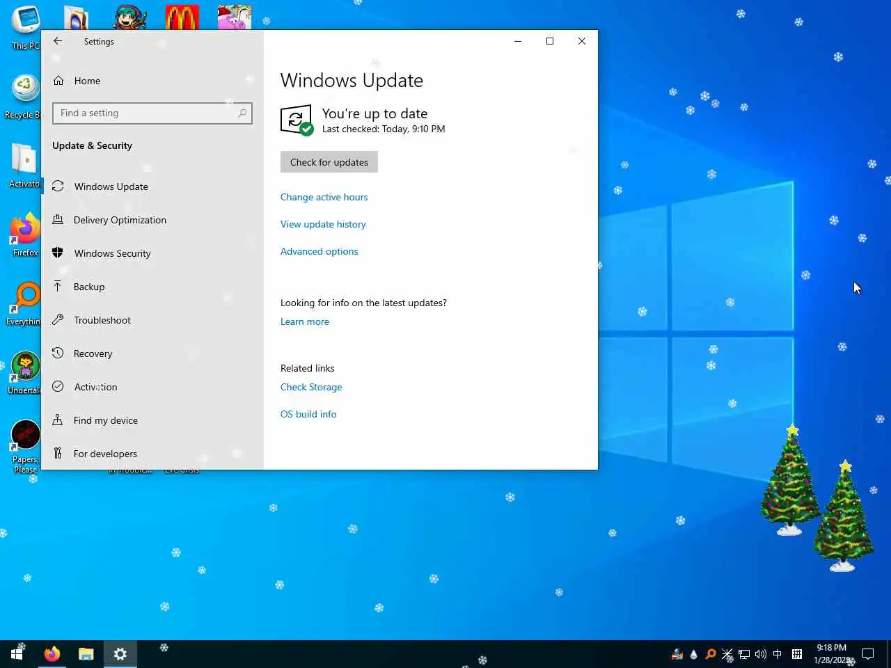The width and height of the screenshot is (891, 668).
Task: Select the Recycle Bin desktop icon
Action: coord(24,97)
